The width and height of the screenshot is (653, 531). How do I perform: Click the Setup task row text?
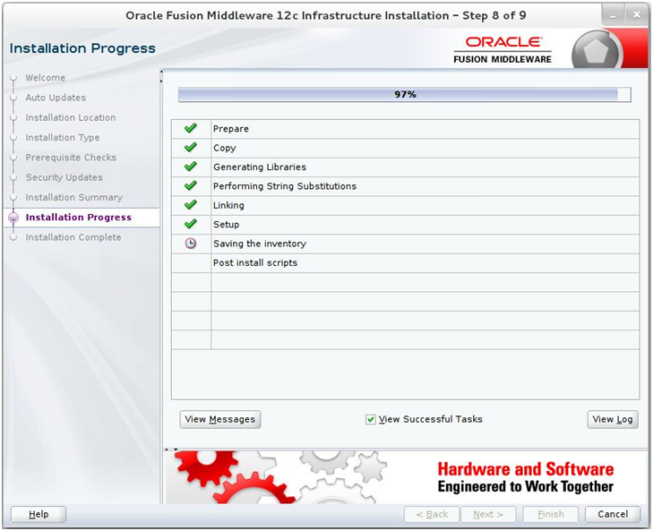tap(226, 225)
